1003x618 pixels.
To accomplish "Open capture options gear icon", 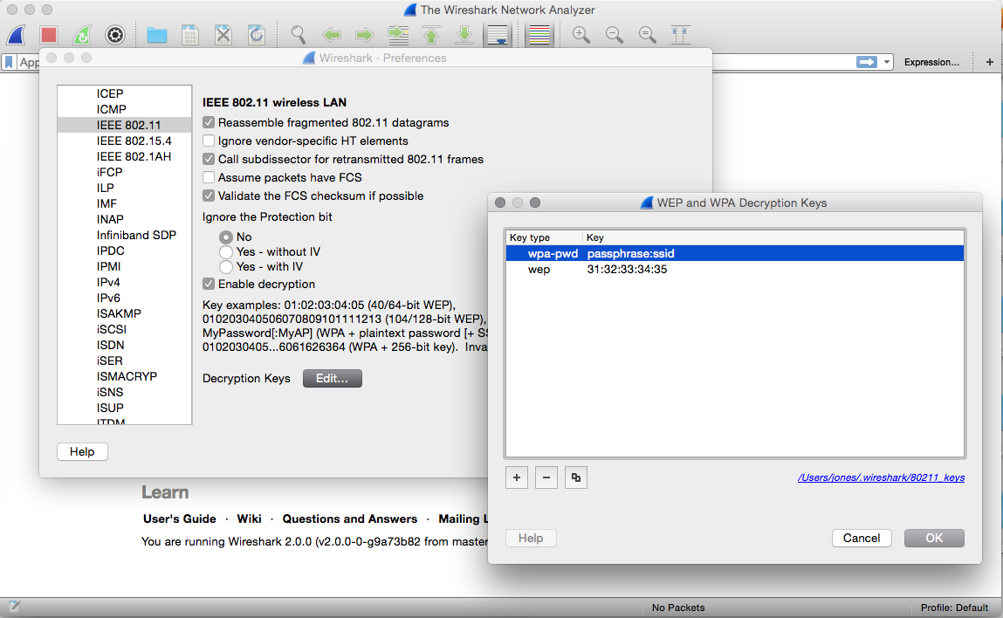I will coord(115,35).
